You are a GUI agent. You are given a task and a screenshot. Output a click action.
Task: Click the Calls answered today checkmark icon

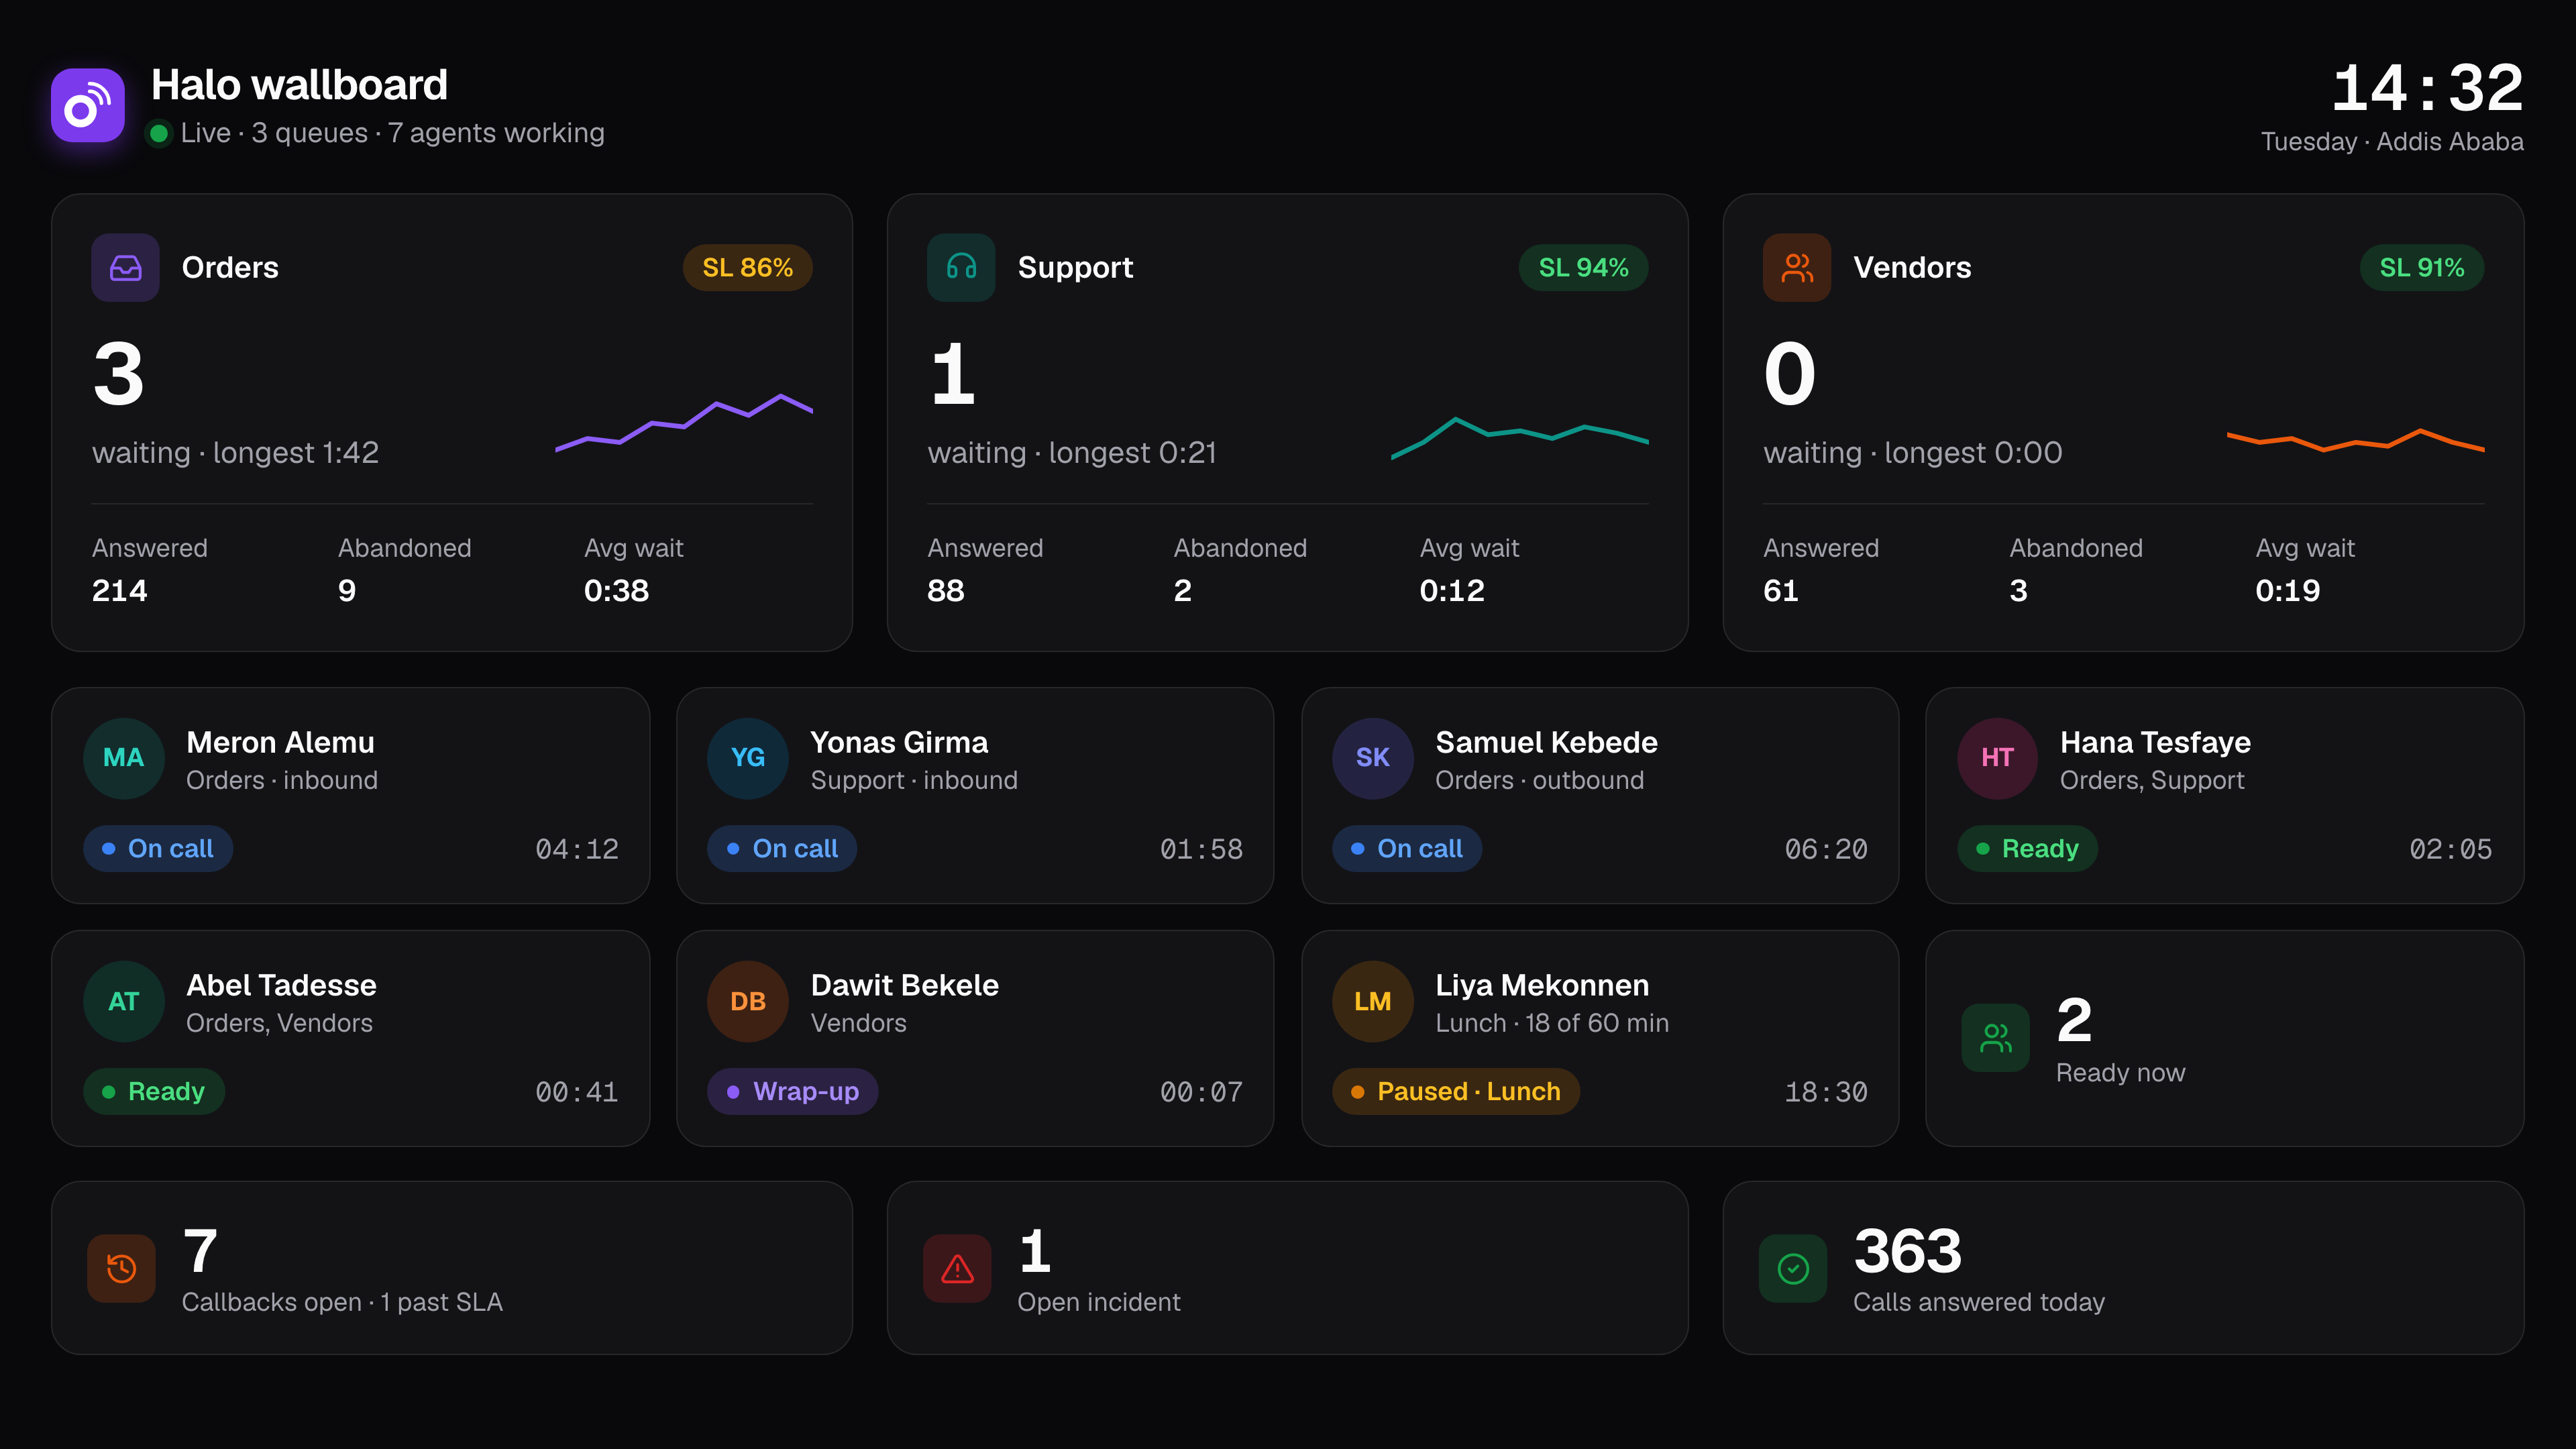1793,1268
